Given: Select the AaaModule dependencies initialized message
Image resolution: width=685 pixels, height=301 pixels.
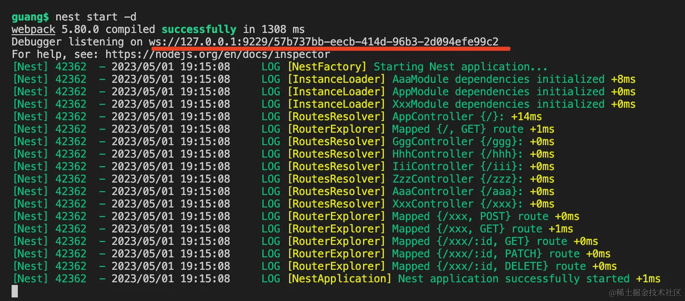Looking at the screenshot, I should point(498,80).
